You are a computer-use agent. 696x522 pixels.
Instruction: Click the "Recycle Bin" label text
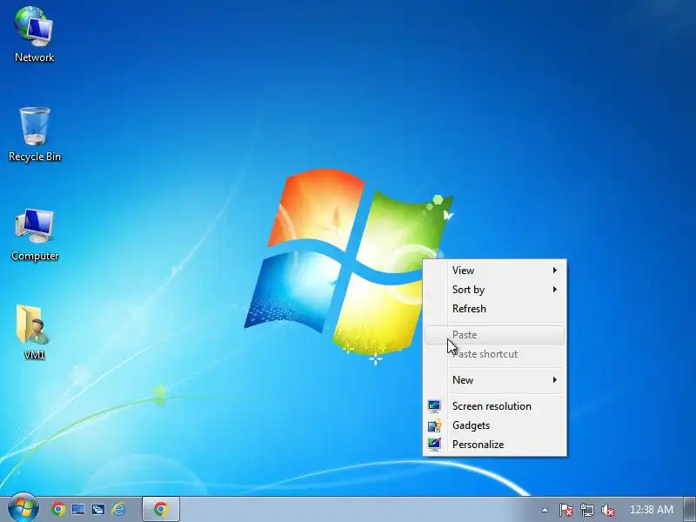point(35,157)
